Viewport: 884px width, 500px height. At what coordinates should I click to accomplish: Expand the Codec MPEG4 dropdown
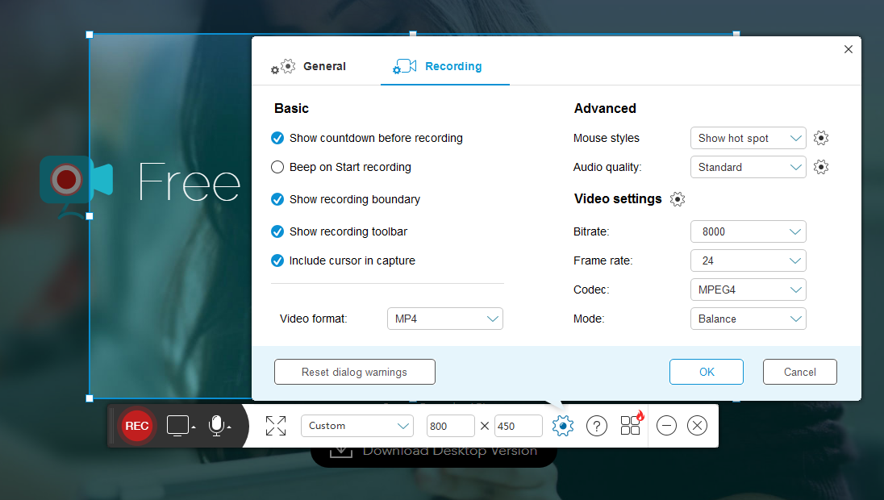pyautogui.click(x=748, y=290)
